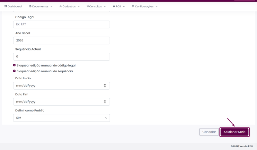This screenshot has width=257, height=150.
Task: Open the Consultas menu
Action: click(x=96, y=6)
